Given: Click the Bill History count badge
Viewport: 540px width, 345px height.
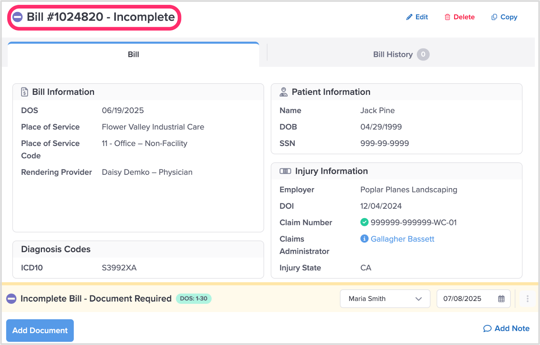Looking at the screenshot, I should (x=423, y=55).
